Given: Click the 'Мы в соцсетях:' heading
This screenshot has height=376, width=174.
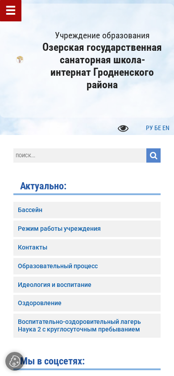Looking at the screenshot, I should [x=53, y=361].
